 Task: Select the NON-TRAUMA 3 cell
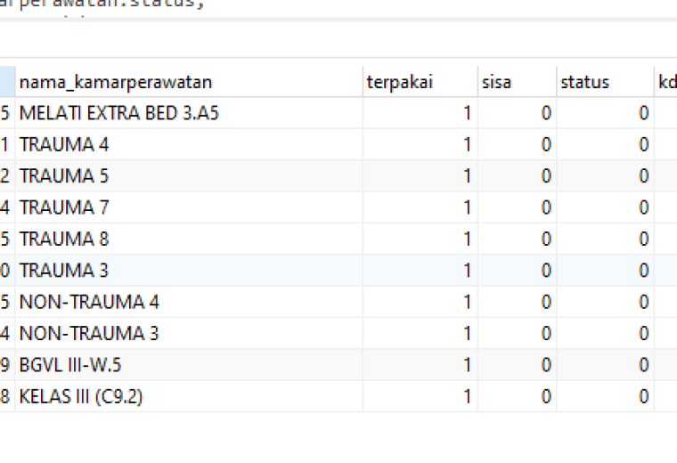pos(189,334)
